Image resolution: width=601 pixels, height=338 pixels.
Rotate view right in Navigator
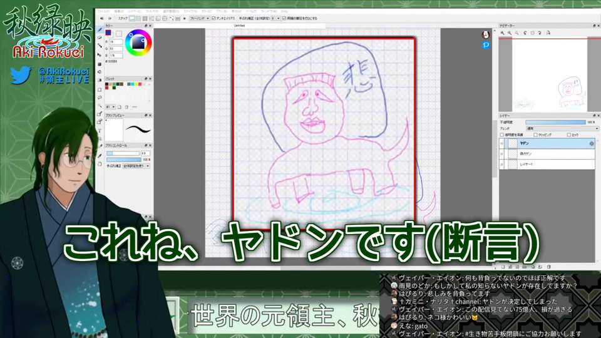539,33
